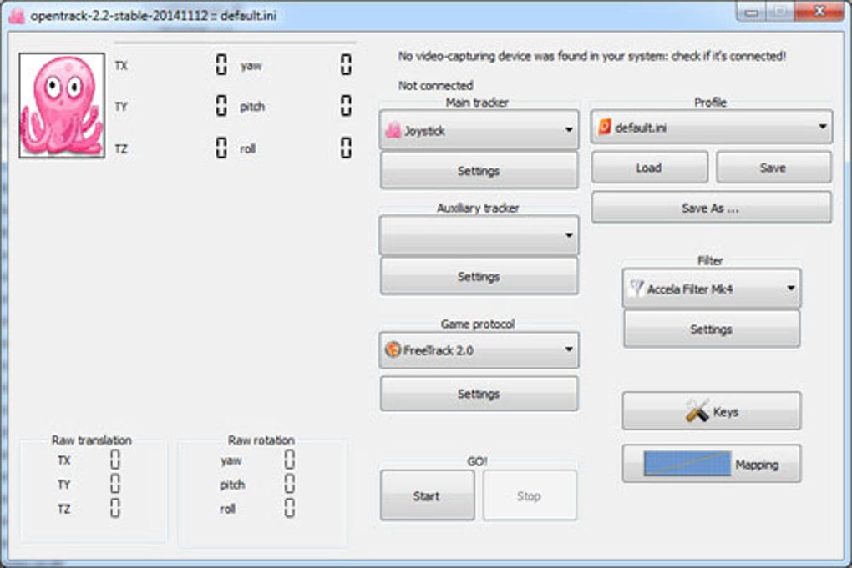The height and width of the screenshot is (568, 852).
Task: Click the default.ini profile file icon
Action: tap(604, 127)
